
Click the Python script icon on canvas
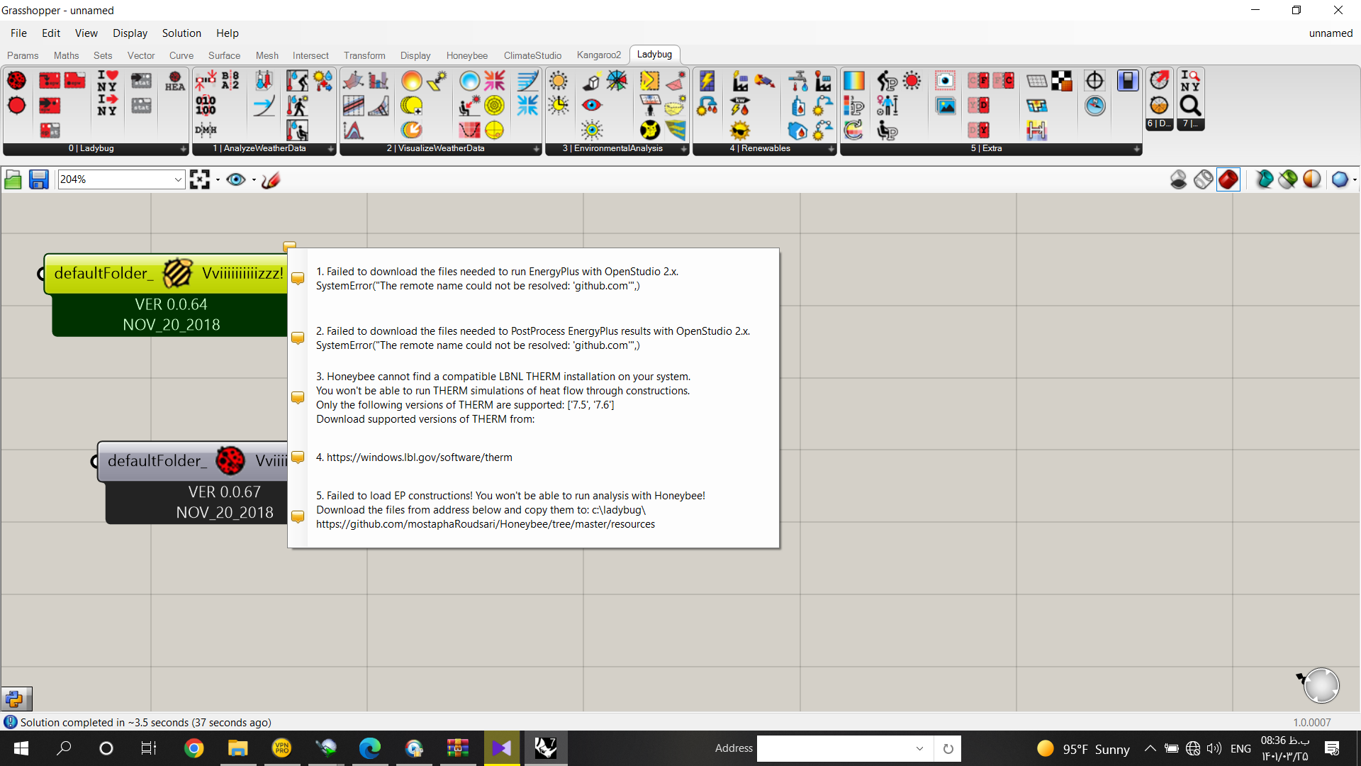click(x=16, y=699)
